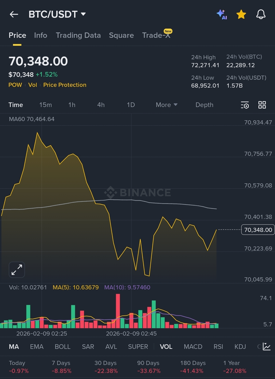
Task: Switch to the Depth chart view
Action: (x=204, y=105)
